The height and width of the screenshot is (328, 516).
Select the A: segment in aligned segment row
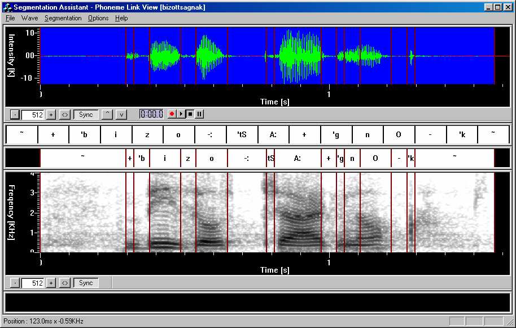[298, 158]
